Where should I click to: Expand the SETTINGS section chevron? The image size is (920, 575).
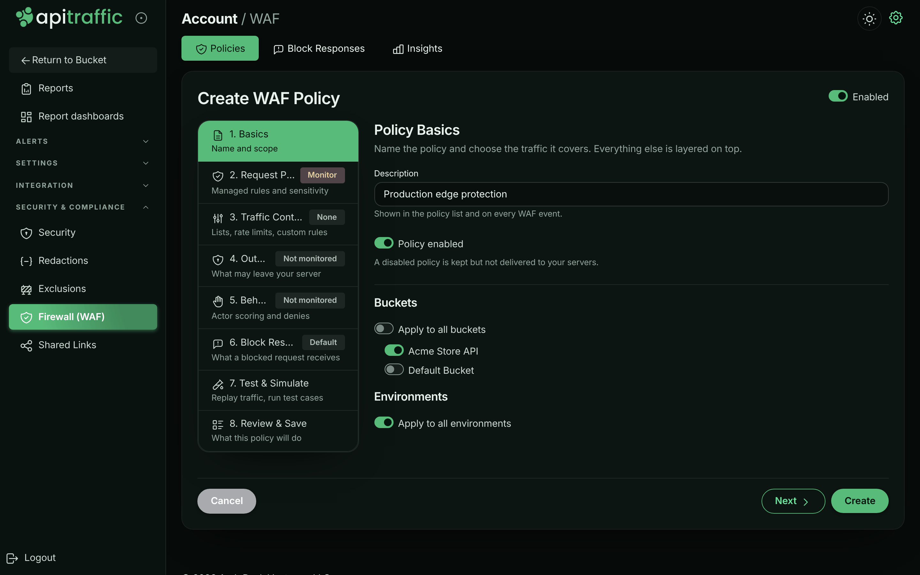pos(146,163)
